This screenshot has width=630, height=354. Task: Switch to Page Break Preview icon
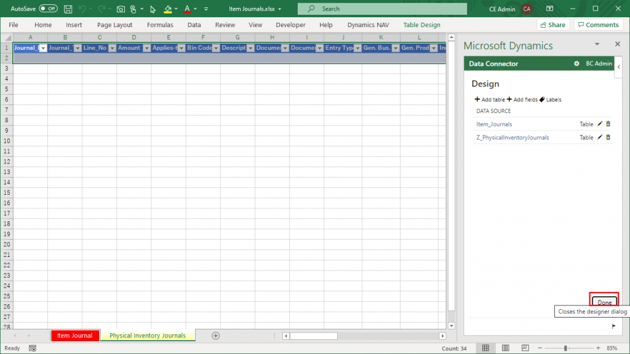(x=525, y=348)
